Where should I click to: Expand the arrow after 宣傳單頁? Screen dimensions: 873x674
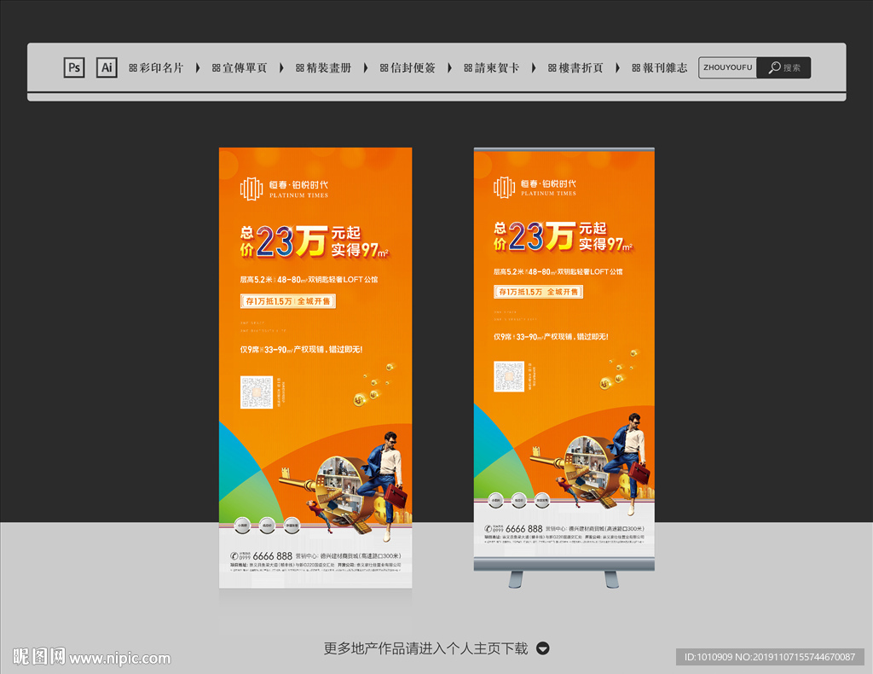281,67
